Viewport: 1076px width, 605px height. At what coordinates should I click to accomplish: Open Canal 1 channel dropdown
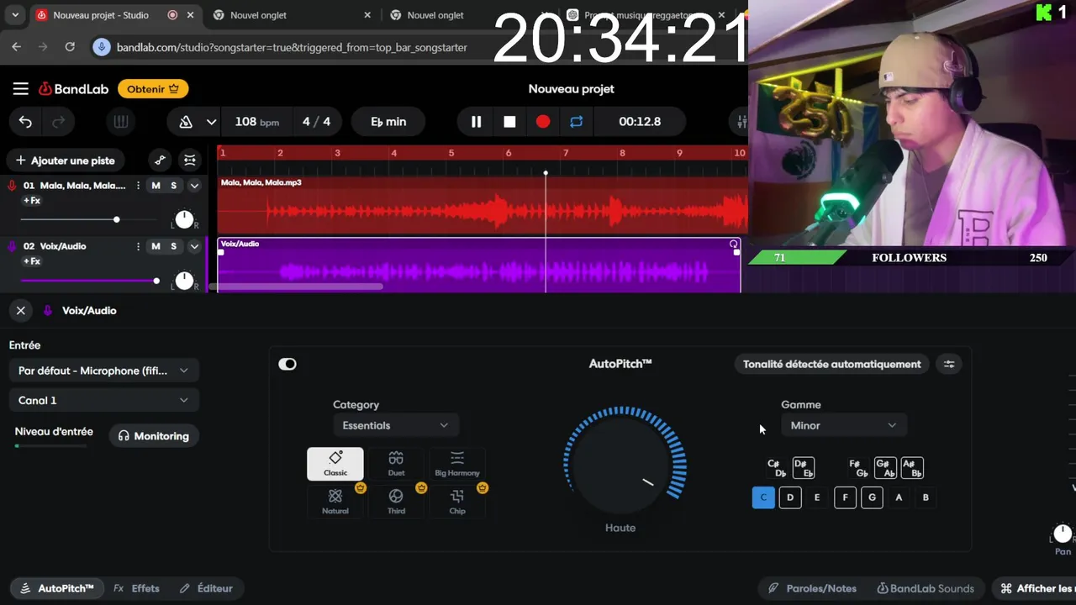[x=103, y=400]
